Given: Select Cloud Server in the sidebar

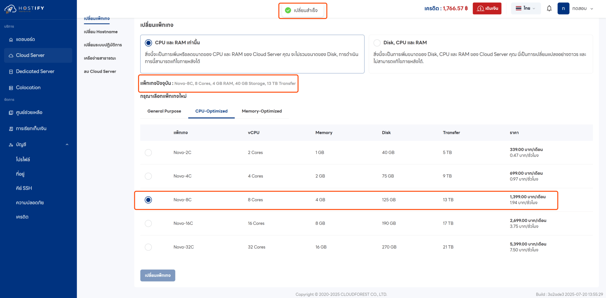Looking at the screenshot, I should [x=30, y=55].
